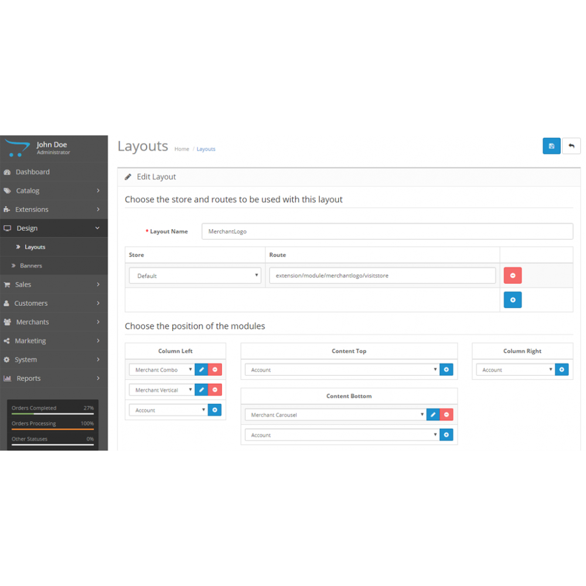Screen dimensions: 586x586
Task: Save the layout using the floppy disk icon
Action: click(x=551, y=146)
